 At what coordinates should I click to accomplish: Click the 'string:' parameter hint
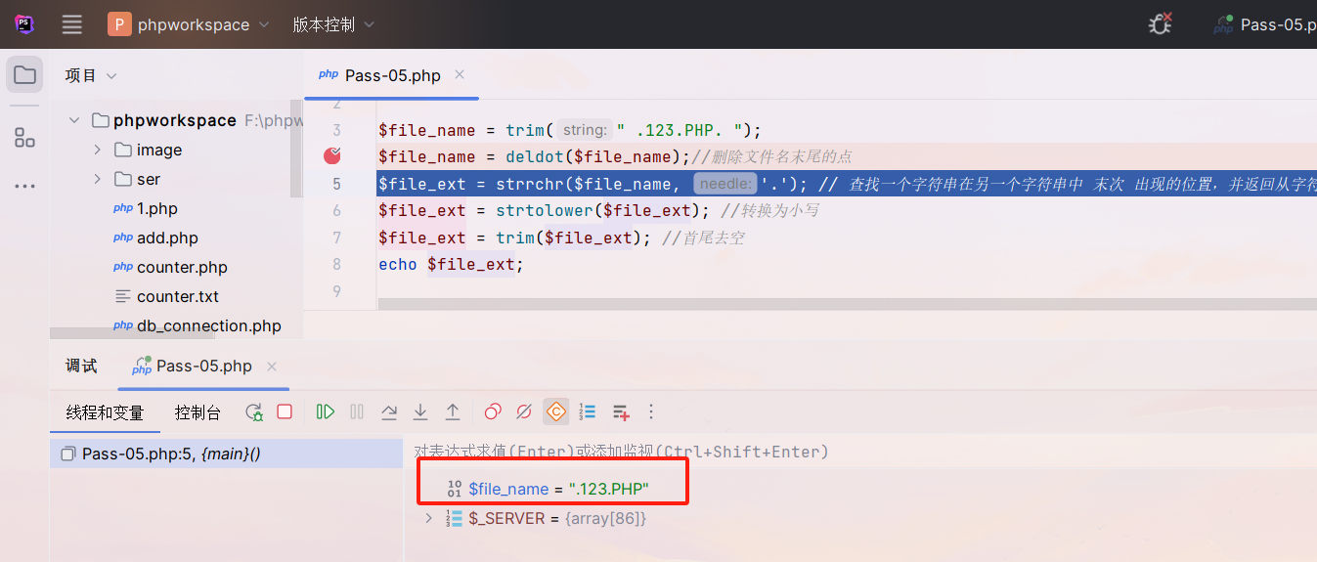586,130
